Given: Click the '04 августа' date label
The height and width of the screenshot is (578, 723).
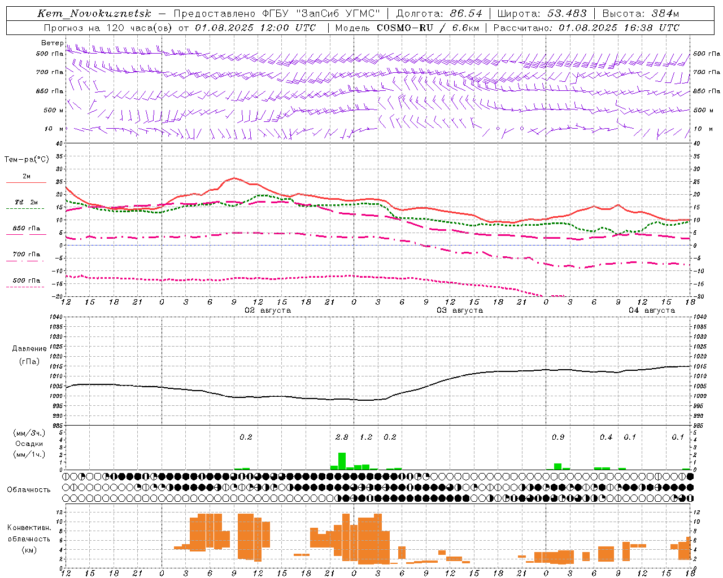Looking at the screenshot, I should click(652, 310).
